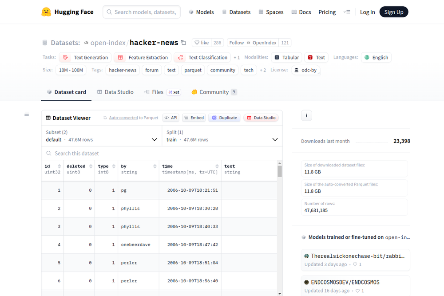Click the Duplicate button
The width and height of the screenshot is (444, 296).
224,118
